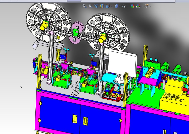Click the Display Style icon
Screen dimensions: 189x134
116,6
